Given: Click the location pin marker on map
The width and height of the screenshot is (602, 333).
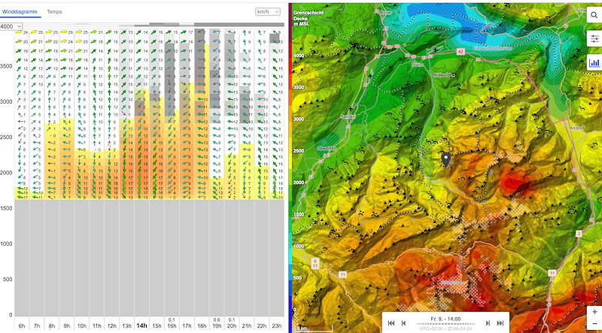Looking at the screenshot, I should [445, 159].
